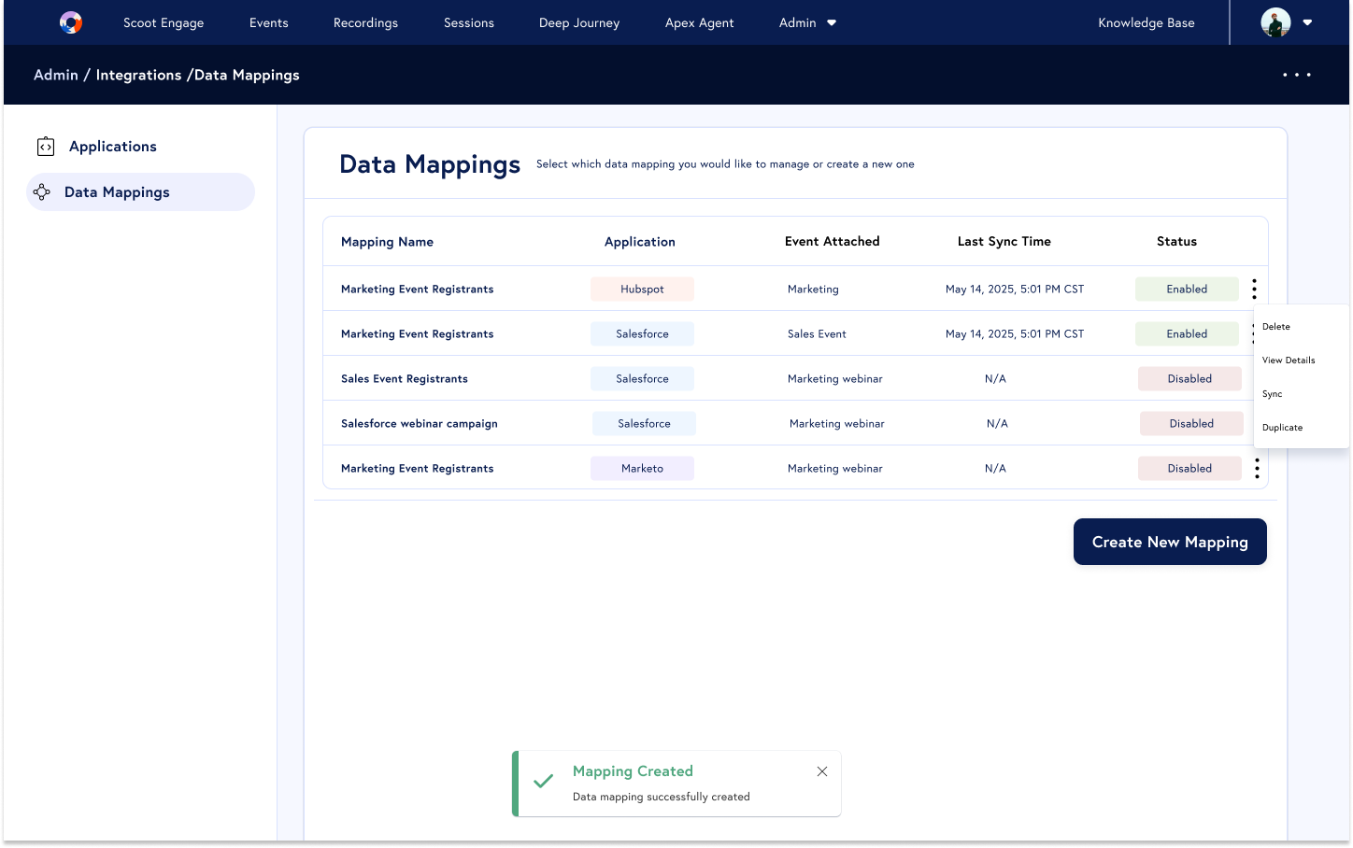Image resolution: width=1353 pixels, height=848 pixels.
Task: Choose View Details in the context menu
Action: point(1289,360)
